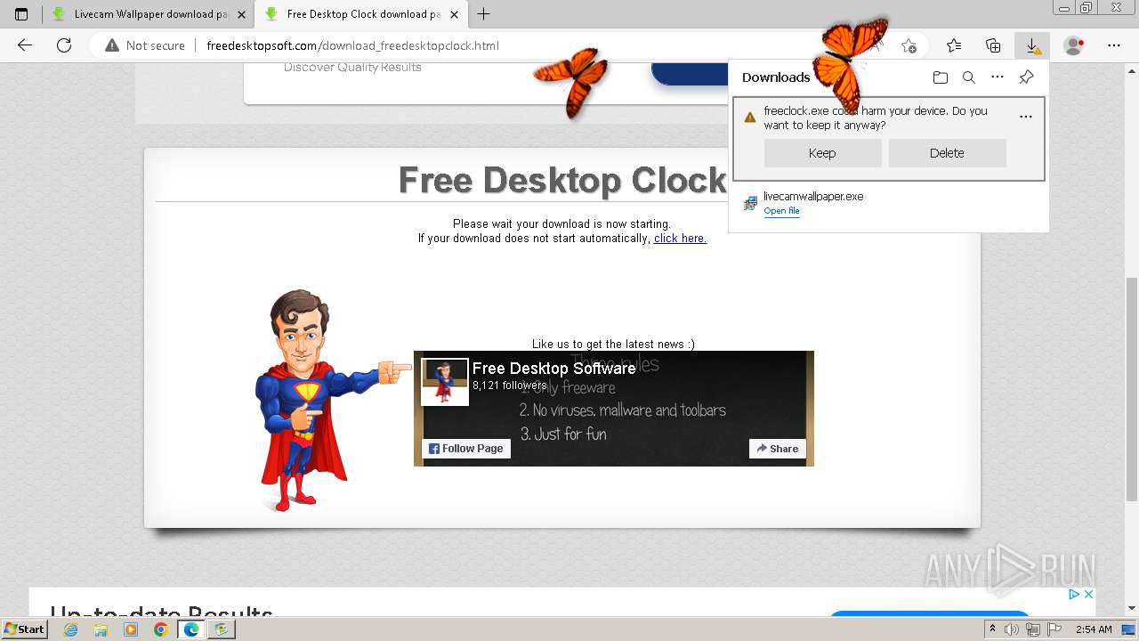Show hidden system tray icons
This screenshot has height=641, width=1139.
pos(995,629)
